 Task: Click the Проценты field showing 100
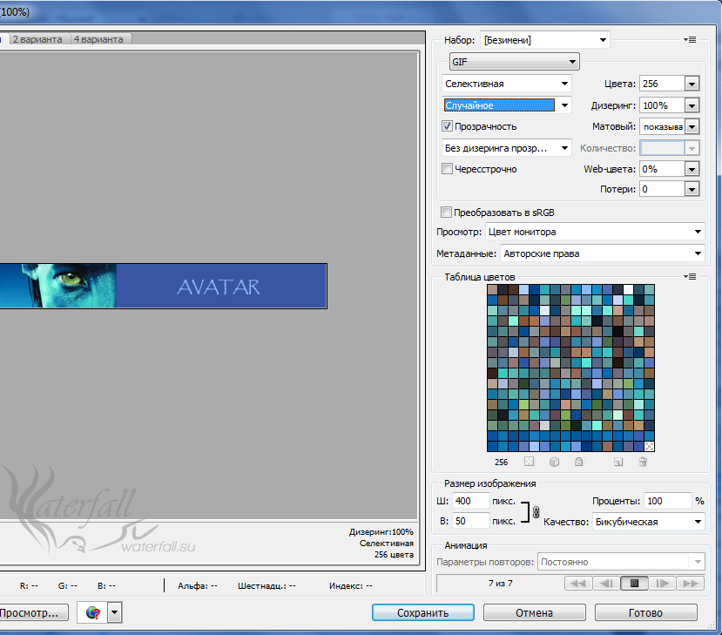tap(667, 501)
